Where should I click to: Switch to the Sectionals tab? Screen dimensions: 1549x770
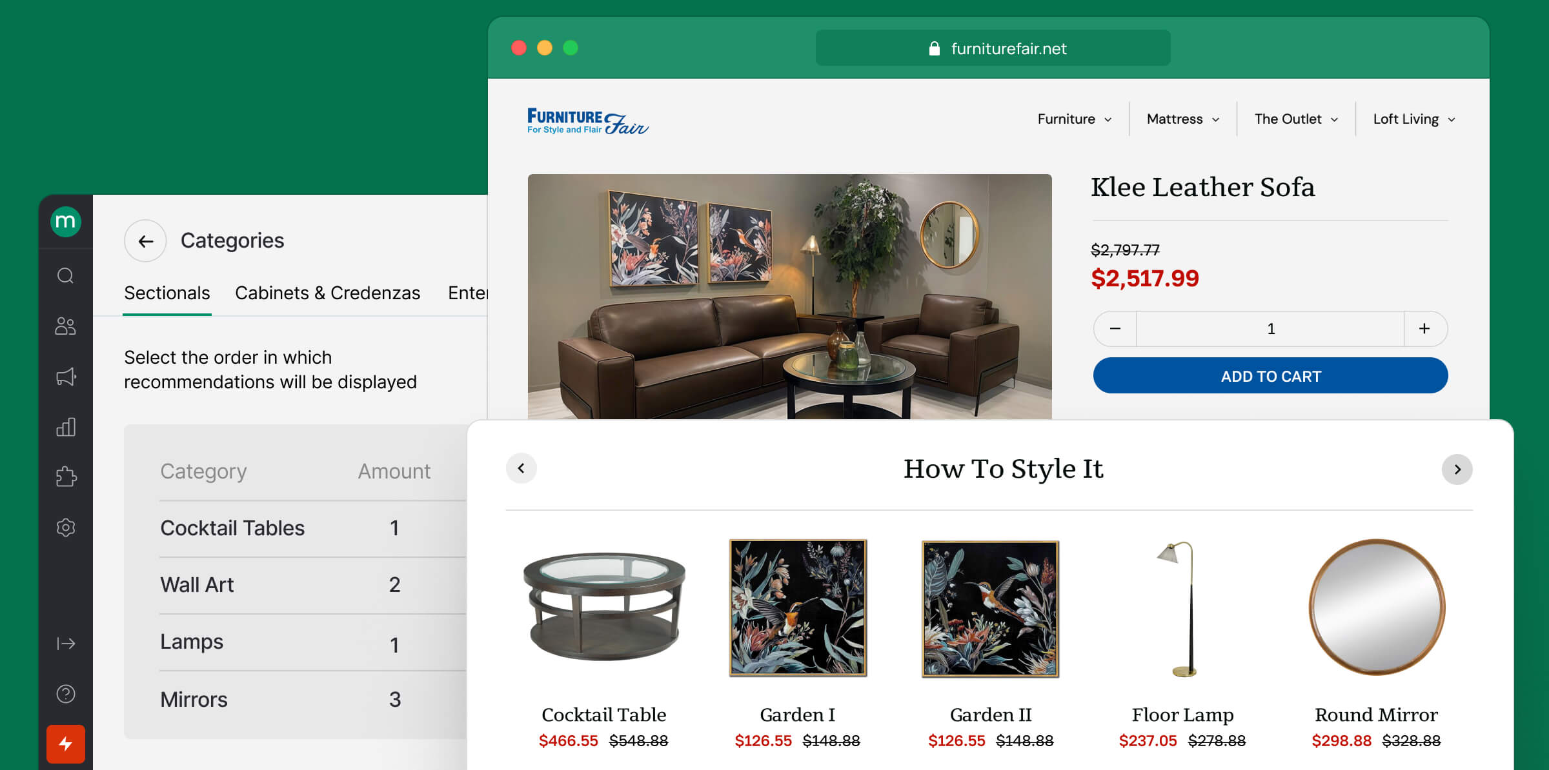167,293
